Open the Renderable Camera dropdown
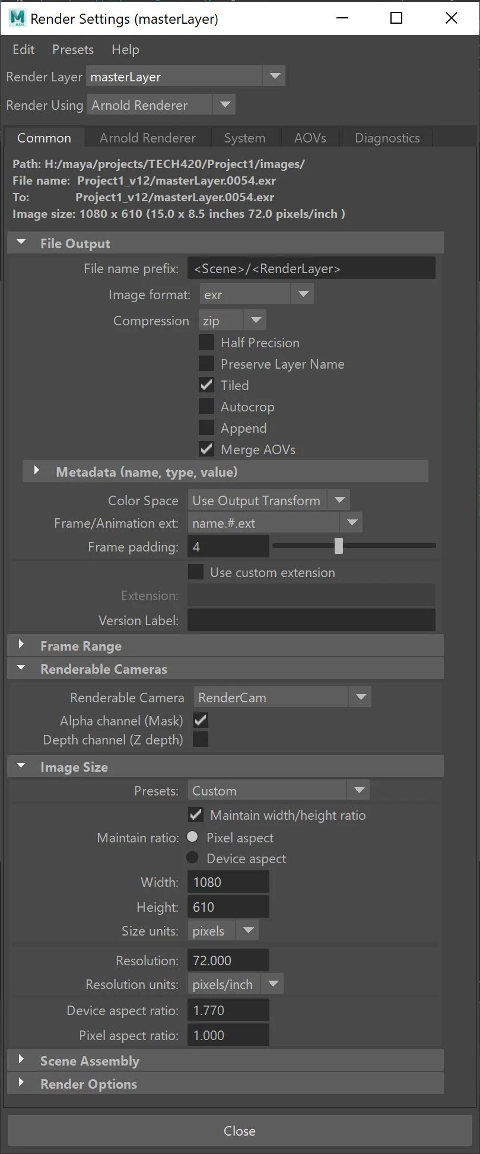The image size is (480, 1154). pos(282,698)
